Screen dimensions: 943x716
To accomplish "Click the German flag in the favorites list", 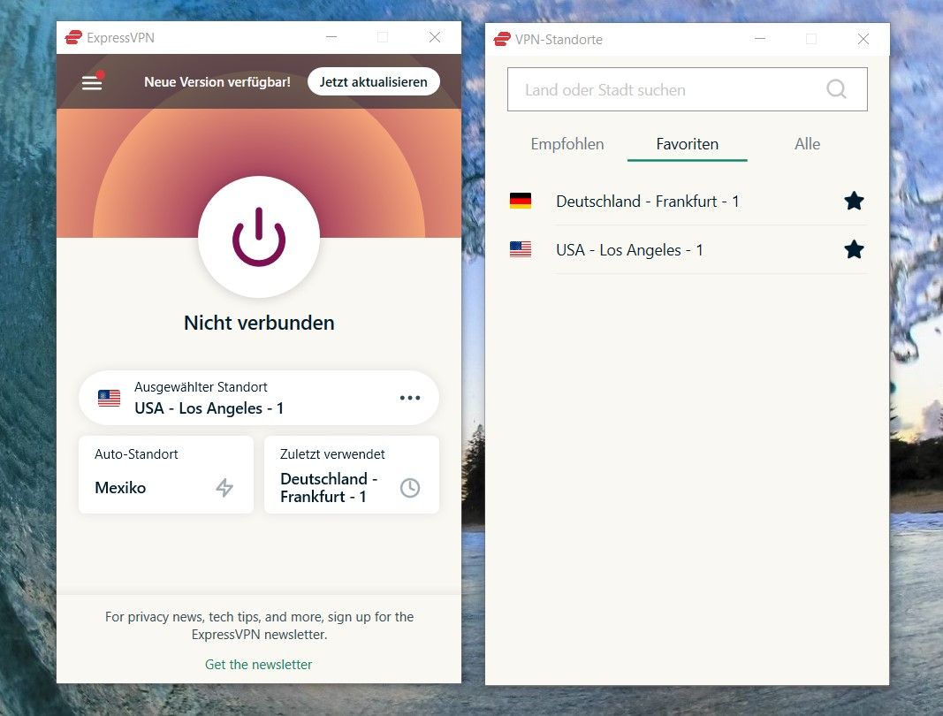I will click(x=521, y=201).
